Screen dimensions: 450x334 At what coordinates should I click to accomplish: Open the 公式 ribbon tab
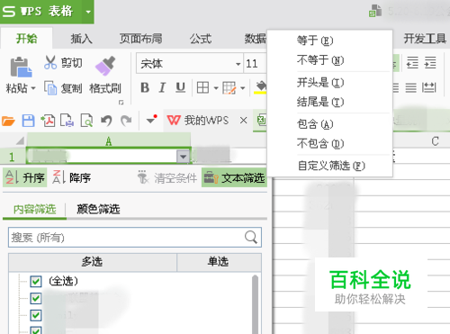pos(201,39)
